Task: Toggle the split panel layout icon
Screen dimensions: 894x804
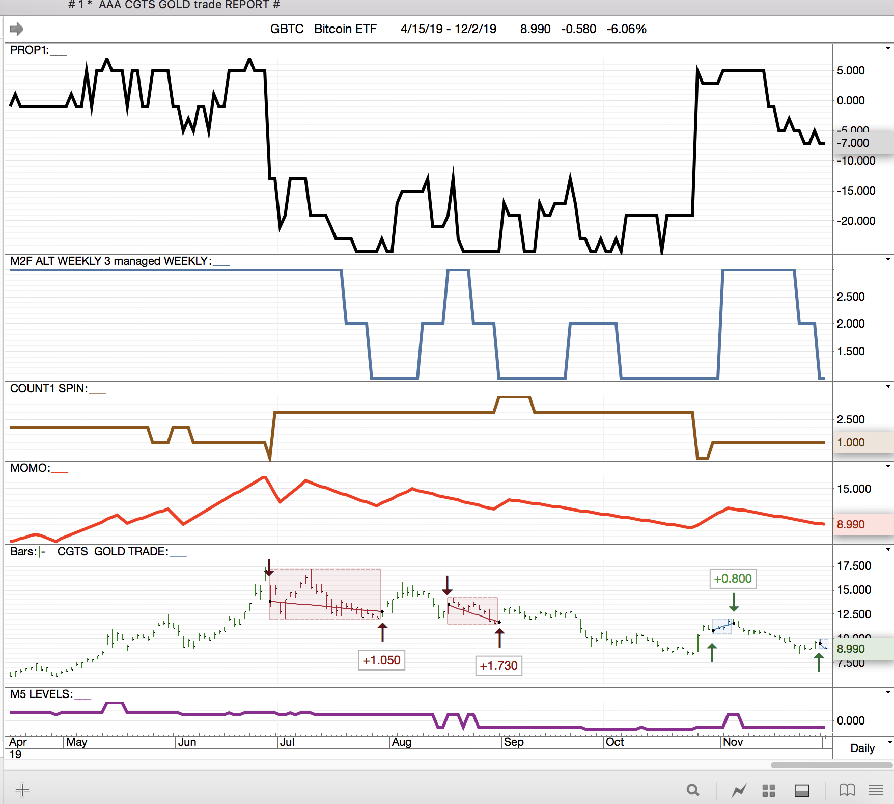Action: [x=802, y=791]
